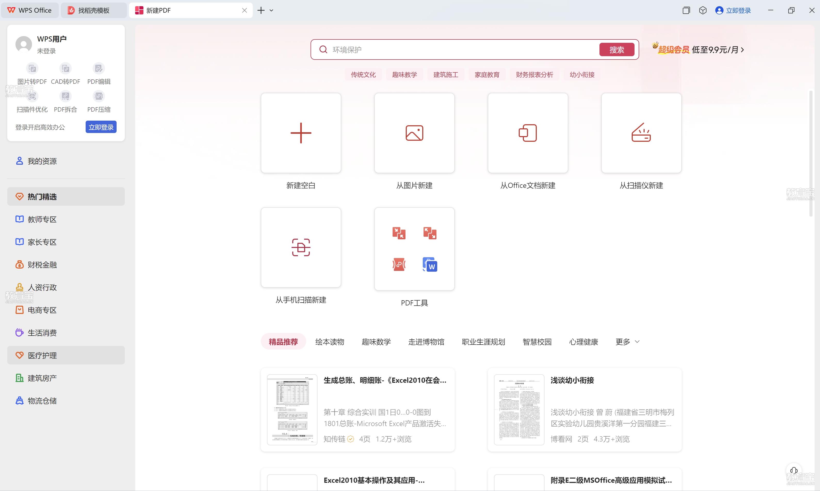Click the cube icon in title bar
Image resolution: width=820 pixels, height=491 pixels.
[703, 10]
